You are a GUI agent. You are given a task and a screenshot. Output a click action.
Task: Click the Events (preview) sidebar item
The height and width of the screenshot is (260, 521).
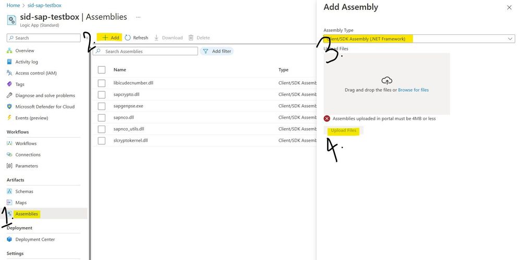(x=32, y=118)
